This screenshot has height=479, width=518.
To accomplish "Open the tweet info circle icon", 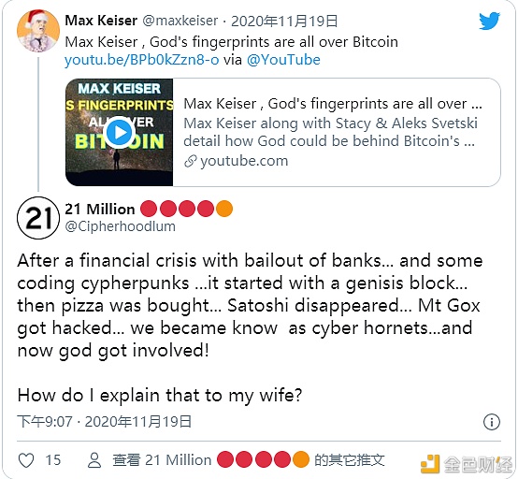I will [492, 422].
